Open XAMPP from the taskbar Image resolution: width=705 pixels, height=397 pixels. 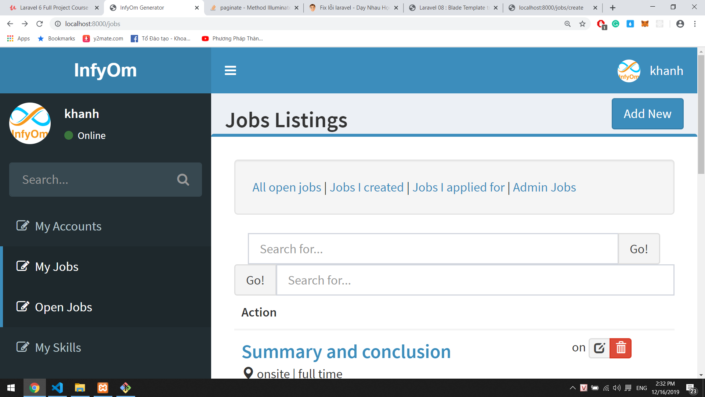click(103, 388)
